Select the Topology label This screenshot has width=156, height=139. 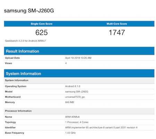tap(10, 122)
